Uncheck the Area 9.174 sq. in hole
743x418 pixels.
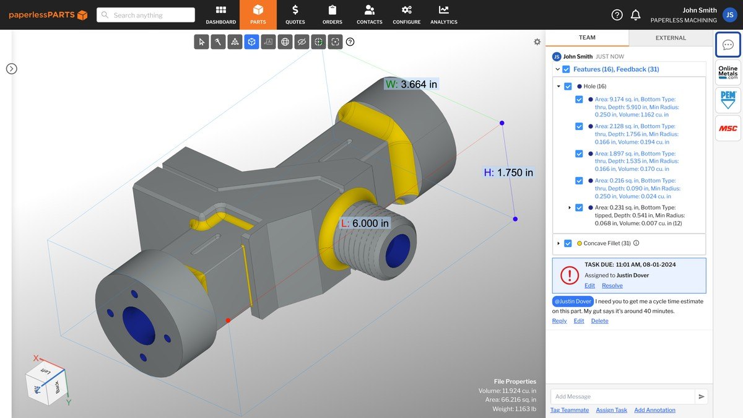coord(579,99)
